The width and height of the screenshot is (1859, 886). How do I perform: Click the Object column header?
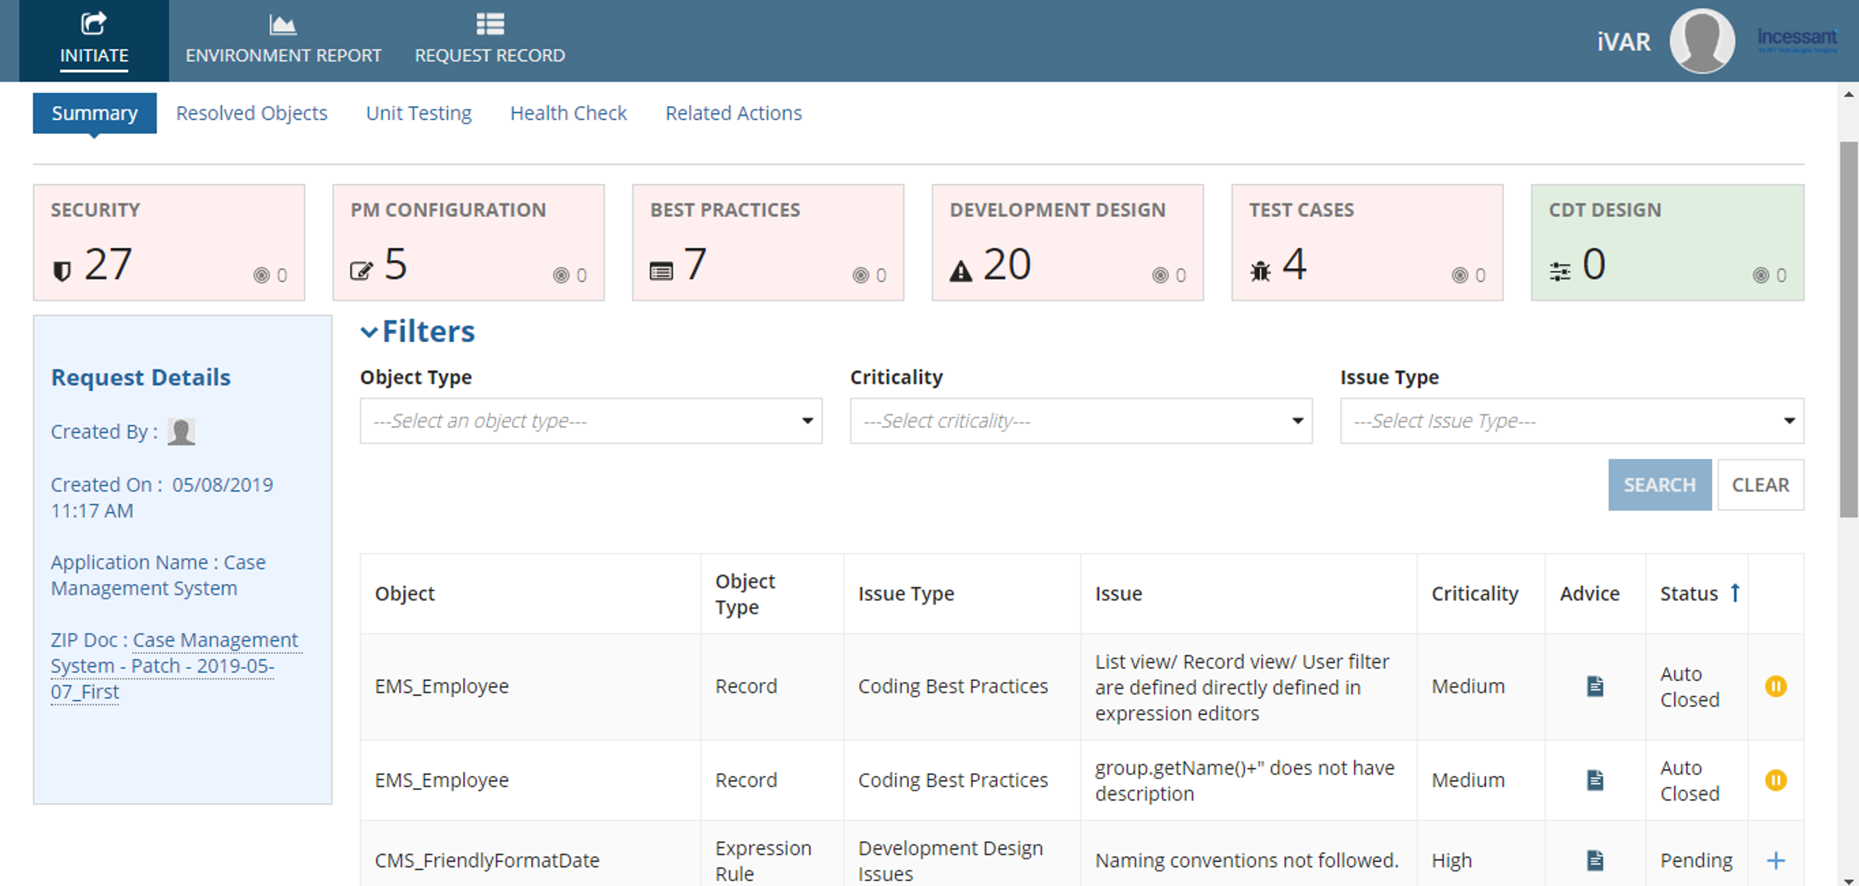pos(404,593)
